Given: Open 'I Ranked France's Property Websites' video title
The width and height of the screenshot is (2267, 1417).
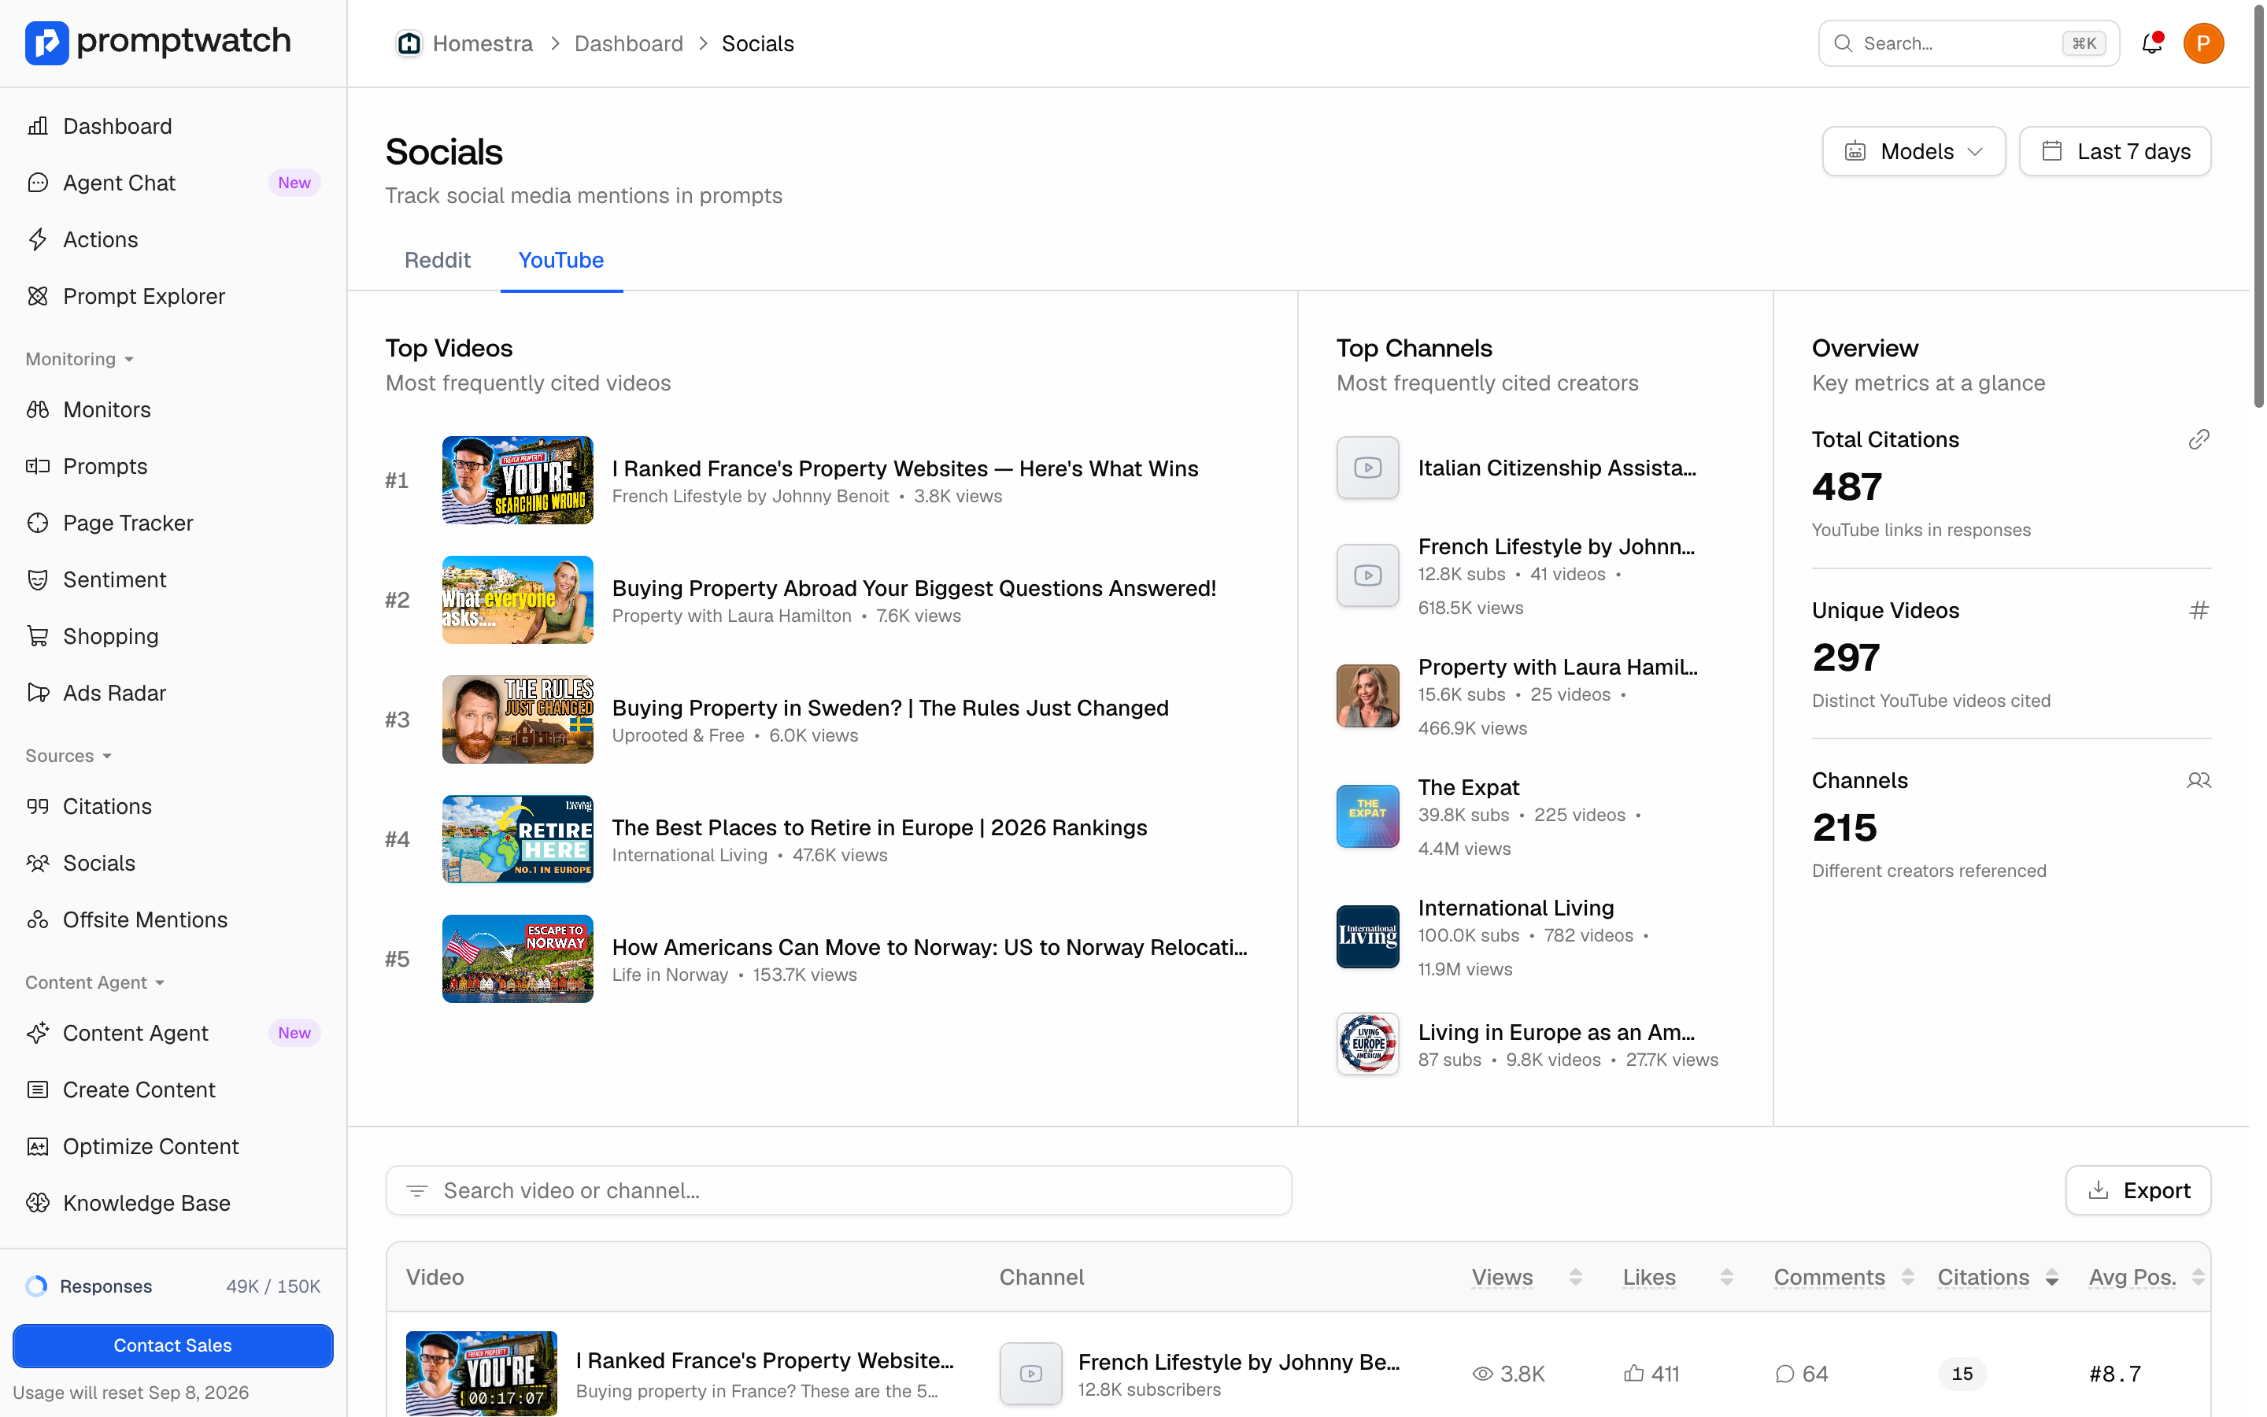Looking at the screenshot, I should (905, 468).
